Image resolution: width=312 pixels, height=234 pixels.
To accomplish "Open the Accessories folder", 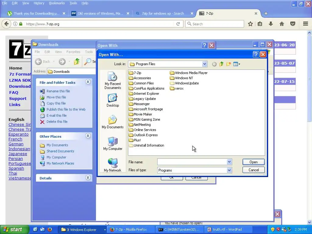I will 140,78.
